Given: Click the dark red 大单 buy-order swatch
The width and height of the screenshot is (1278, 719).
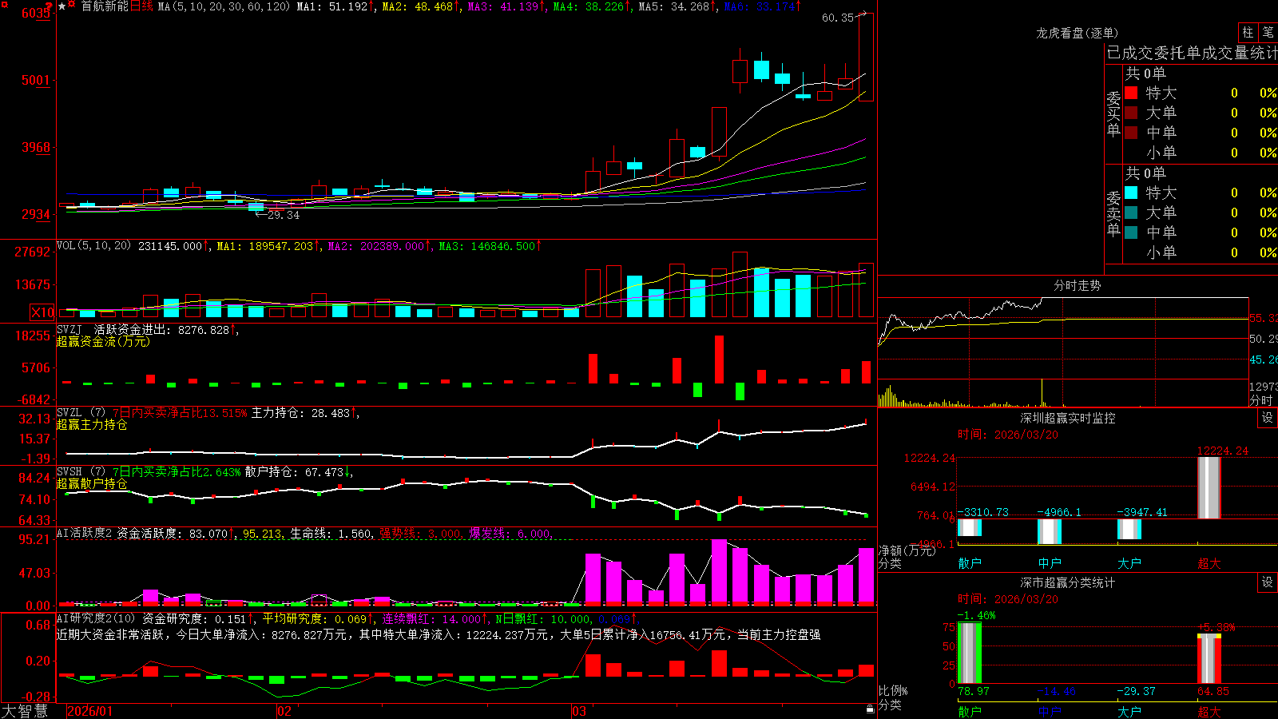Looking at the screenshot, I should [1131, 113].
